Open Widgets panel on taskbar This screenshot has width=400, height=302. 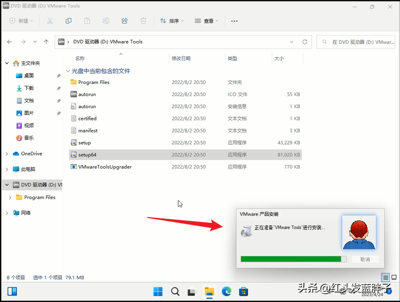coord(12,291)
